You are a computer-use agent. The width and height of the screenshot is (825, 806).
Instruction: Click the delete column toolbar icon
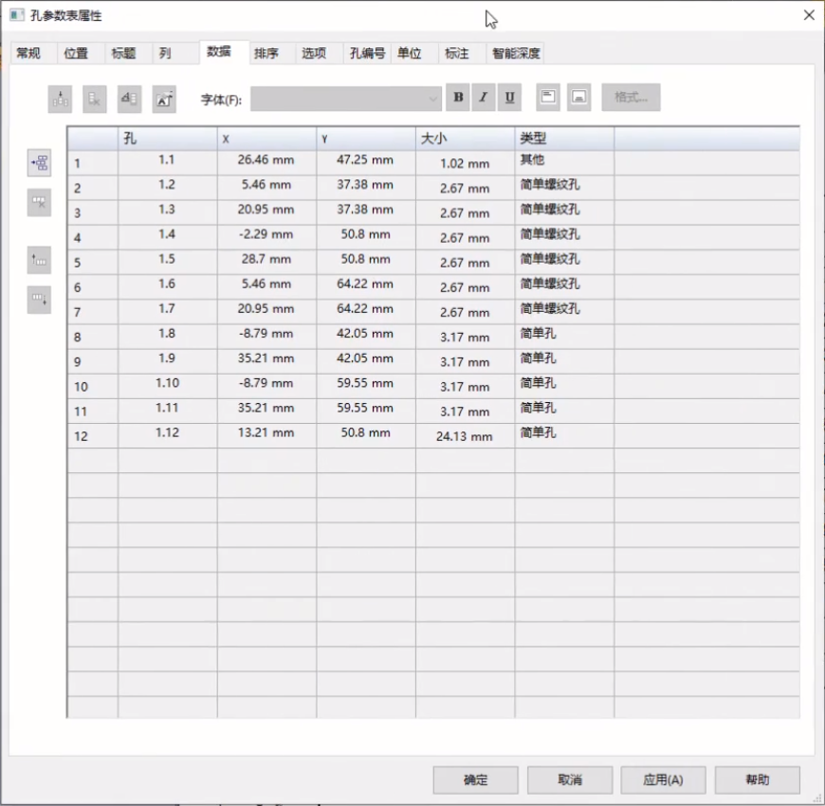(95, 99)
